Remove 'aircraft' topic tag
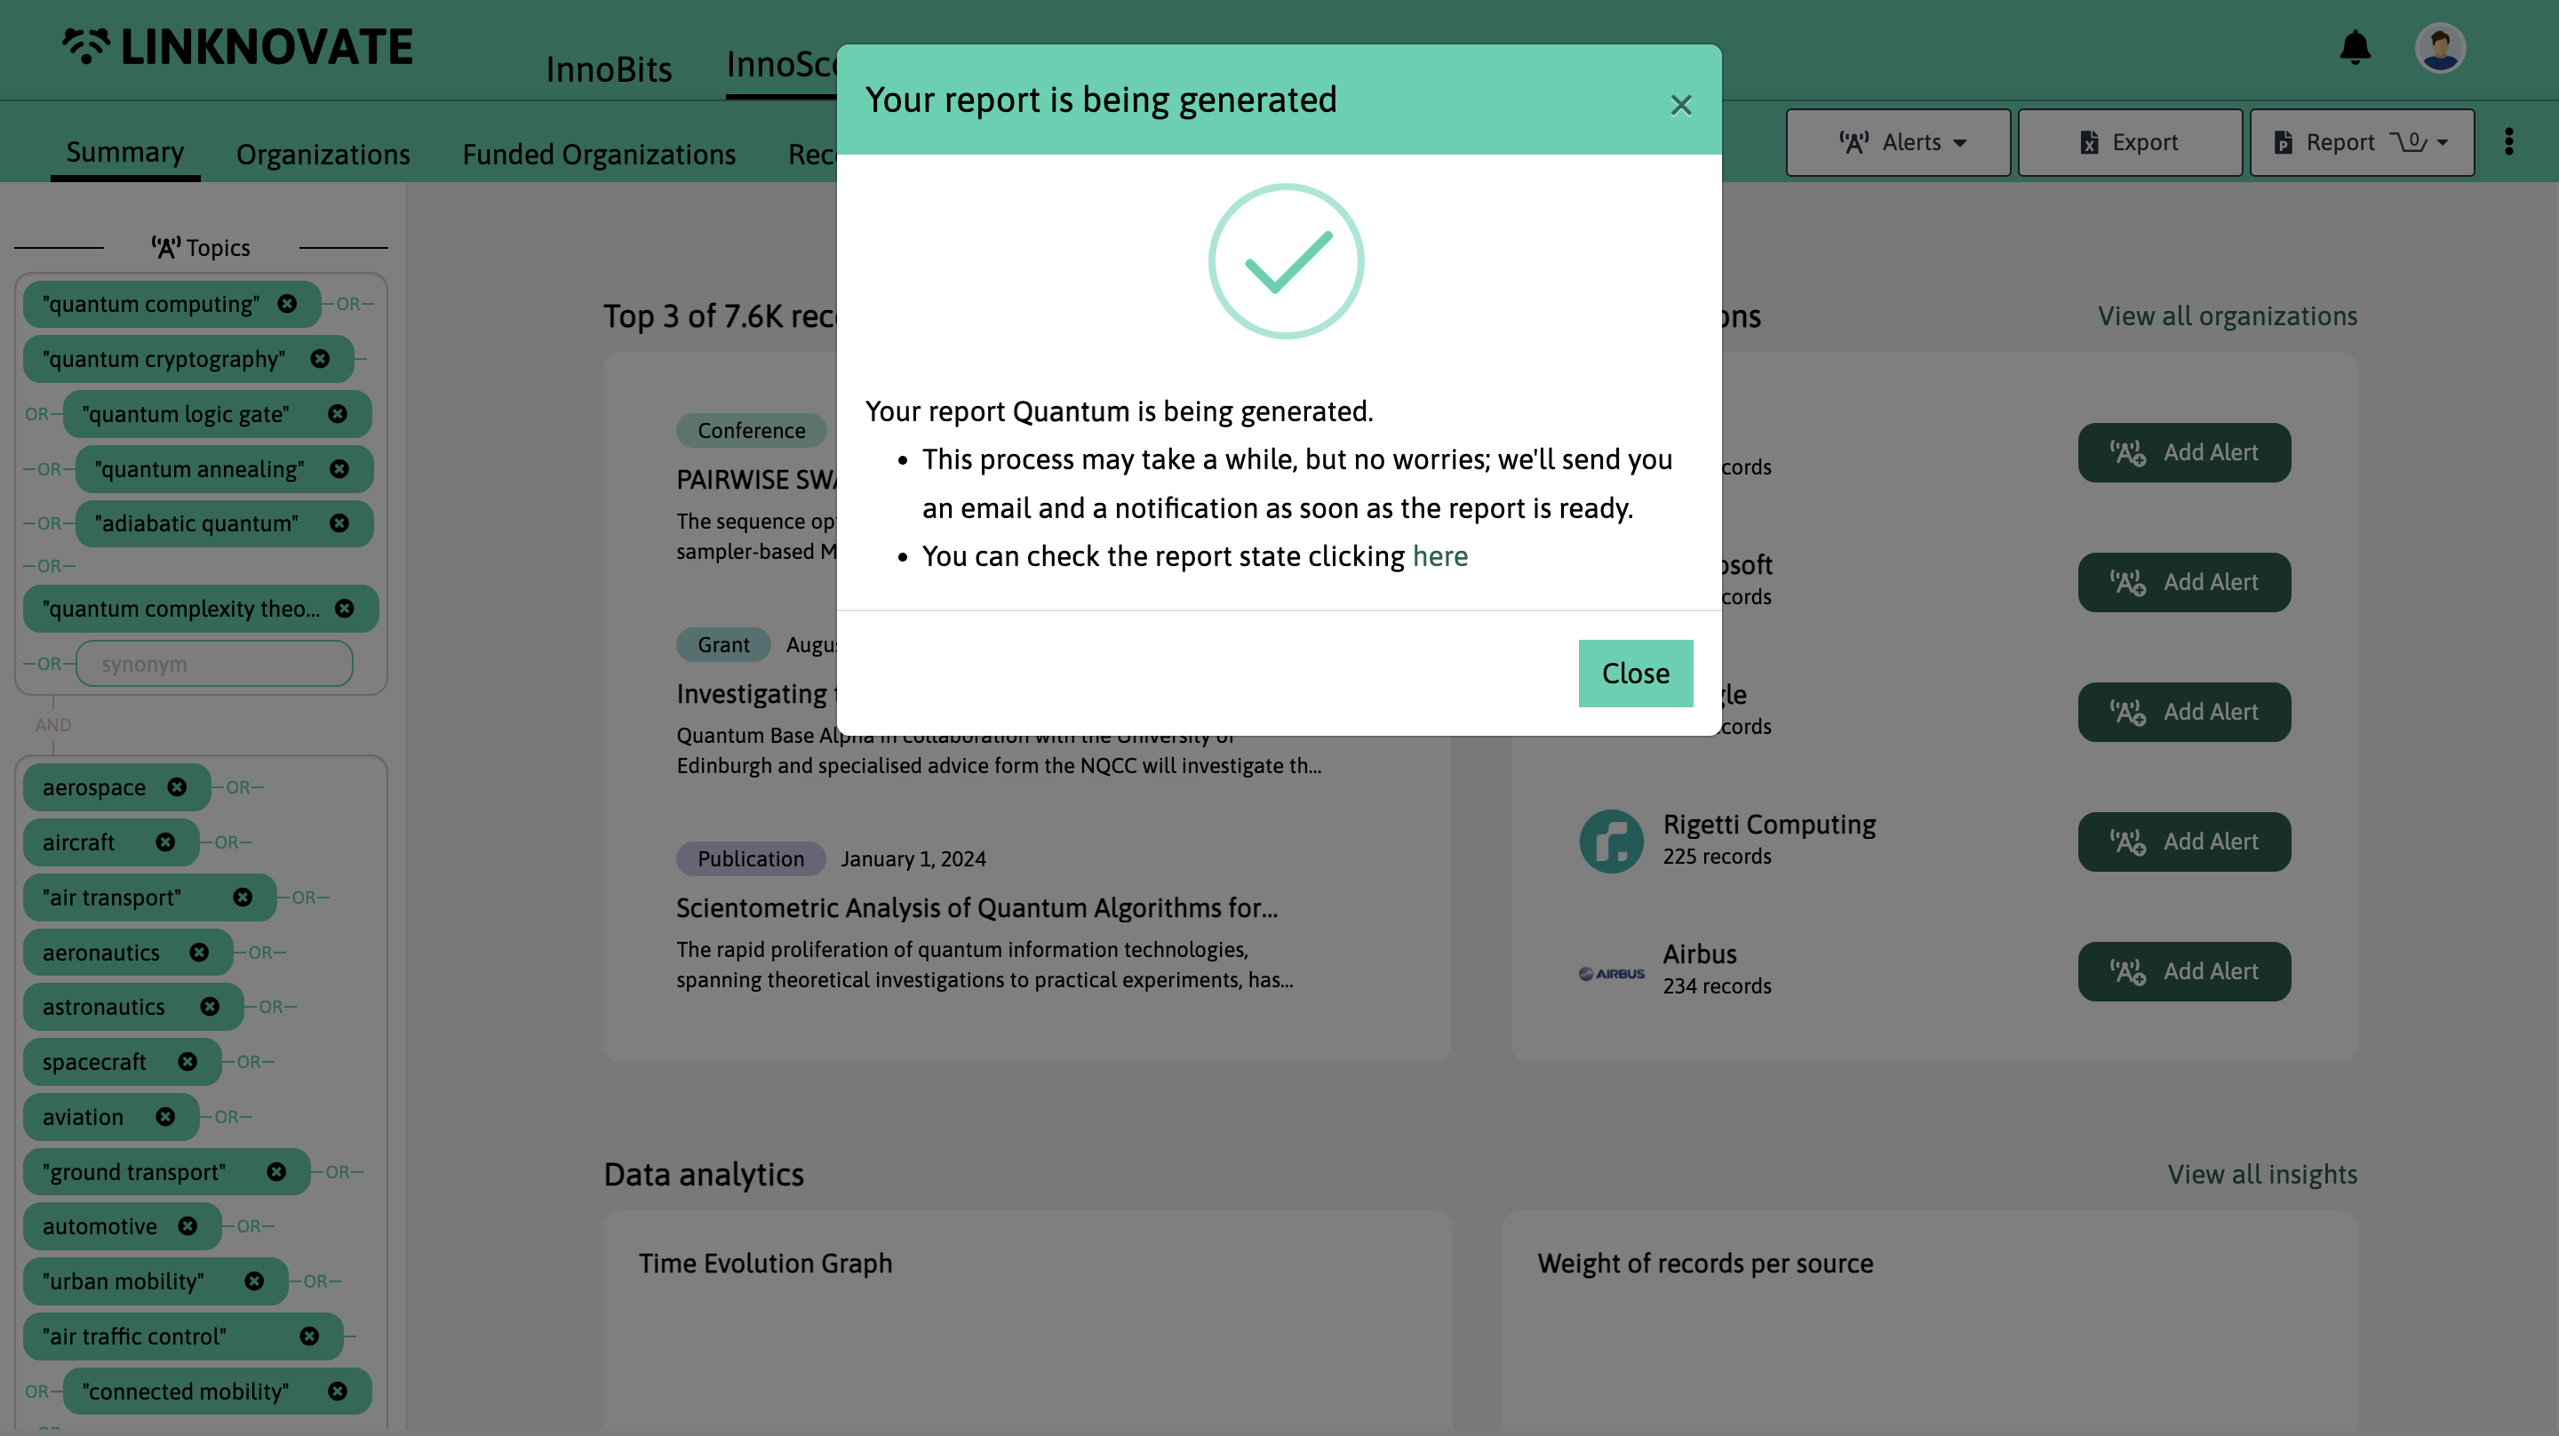Image resolution: width=2559 pixels, height=1436 pixels. tap(165, 840)
